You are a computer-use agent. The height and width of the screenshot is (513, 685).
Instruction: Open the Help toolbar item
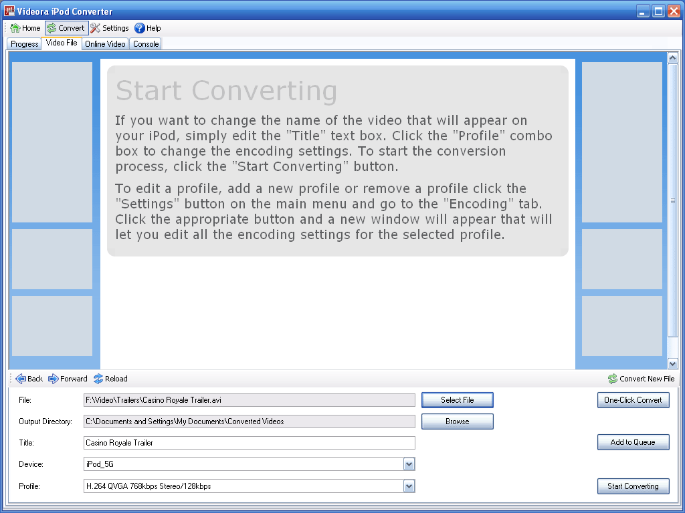(x=148, y=28)
